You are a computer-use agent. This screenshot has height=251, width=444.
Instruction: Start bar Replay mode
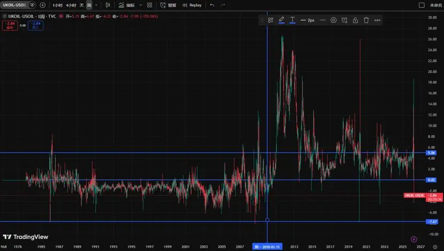coord(192,5)
